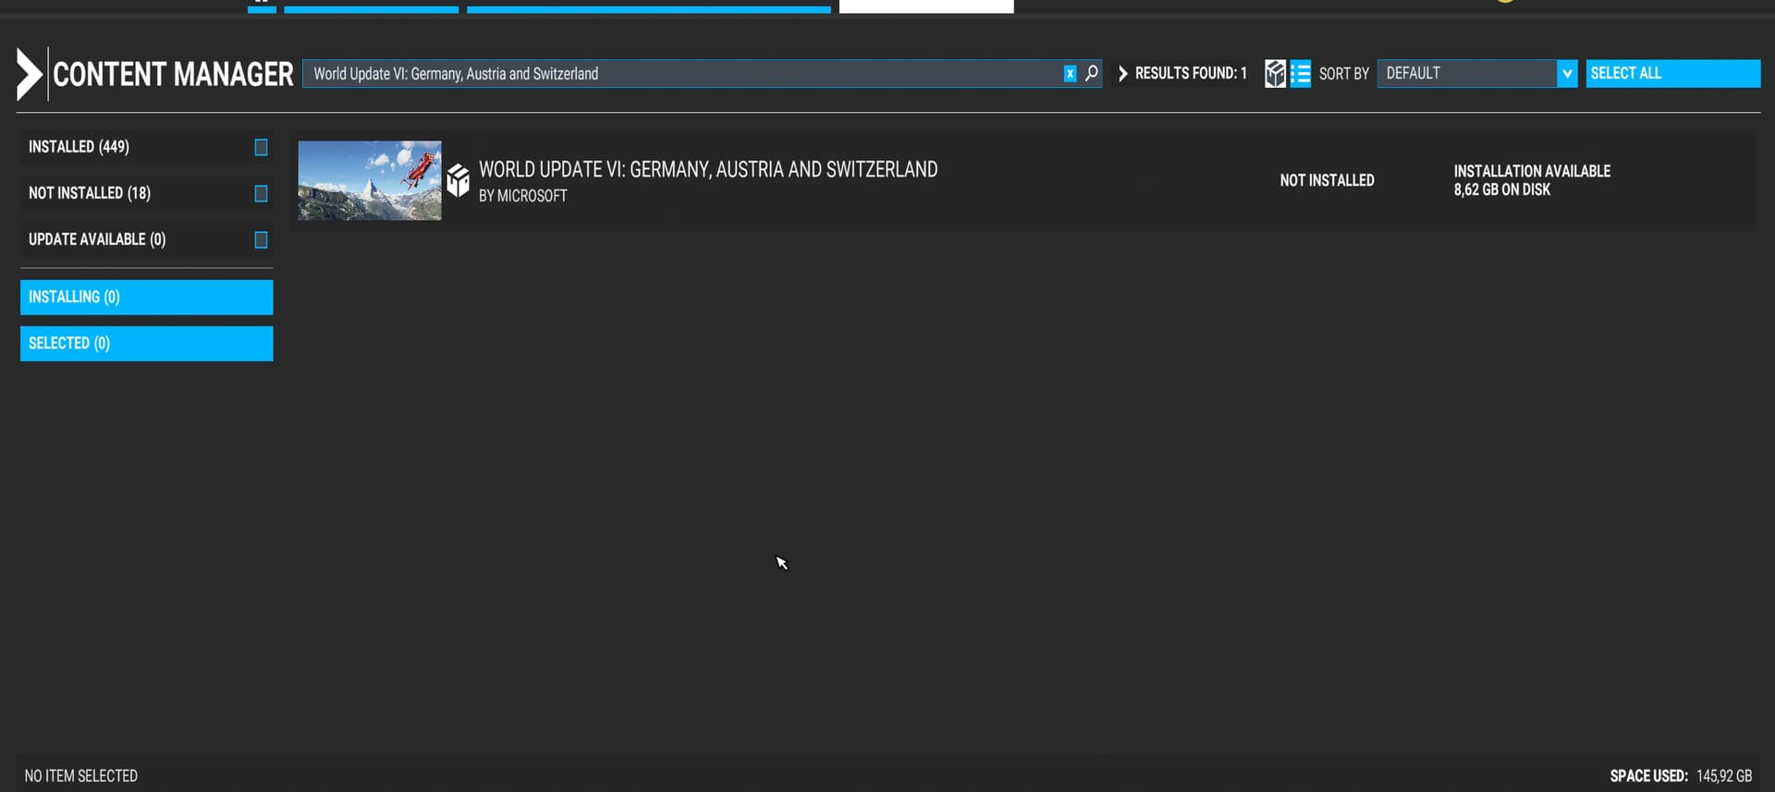This screenshot has width=1775, height=792.
Task: Open the Installing (0) list
Action: (x=146, y=298)
